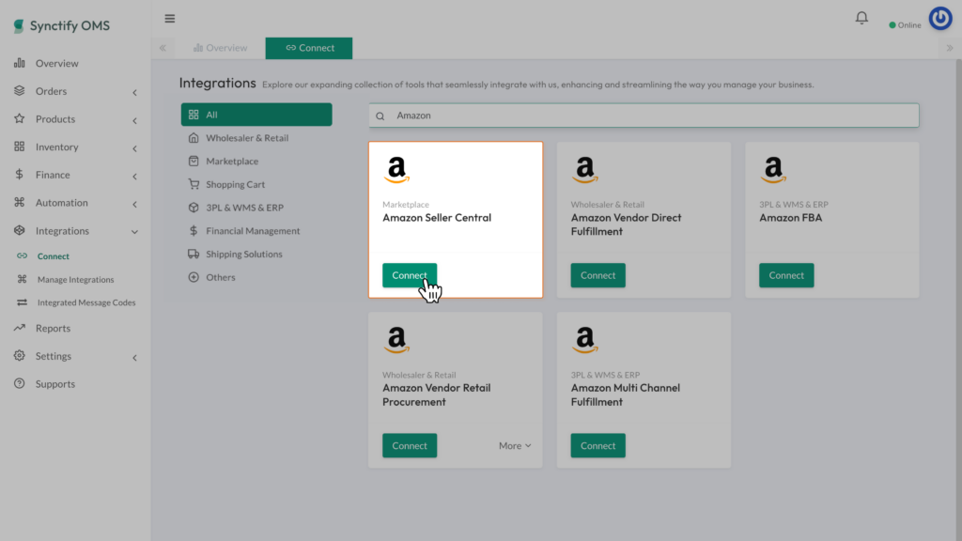The height and width of the screenshot is (541, 962).
Task: Expand the Products submenu chevron
Action: point(134,120)
